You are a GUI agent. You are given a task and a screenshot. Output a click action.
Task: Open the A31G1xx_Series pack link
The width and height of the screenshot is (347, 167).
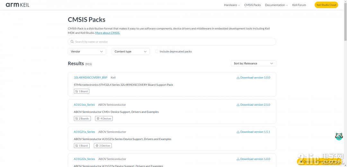click(x=84, y=105)
